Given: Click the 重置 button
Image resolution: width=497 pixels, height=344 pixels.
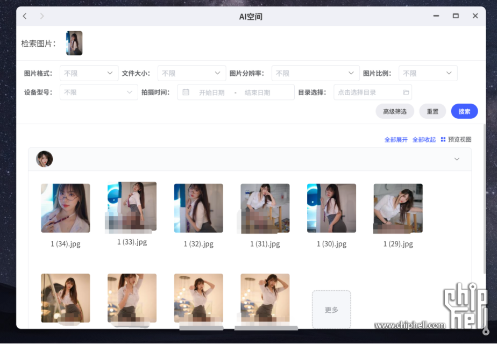Looking at the screenshot, I should pyautogui.click(x=432, y=111).
